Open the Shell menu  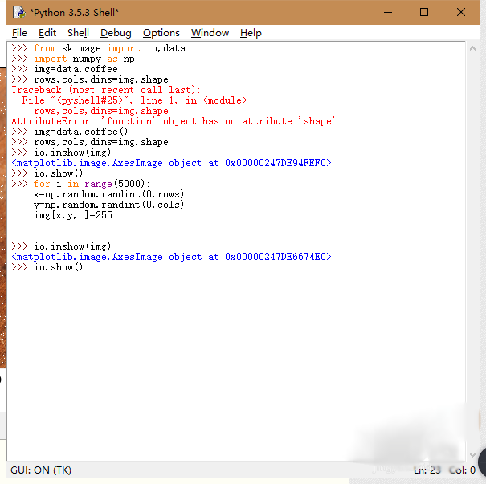pyautogui.click(x=78, y=33)
